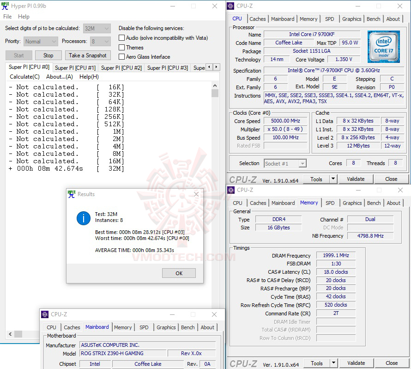This screenshot has height=369, width=411.
Task: Click the Hyper PI icon in Results dialog title
Action: click(71, 194)
